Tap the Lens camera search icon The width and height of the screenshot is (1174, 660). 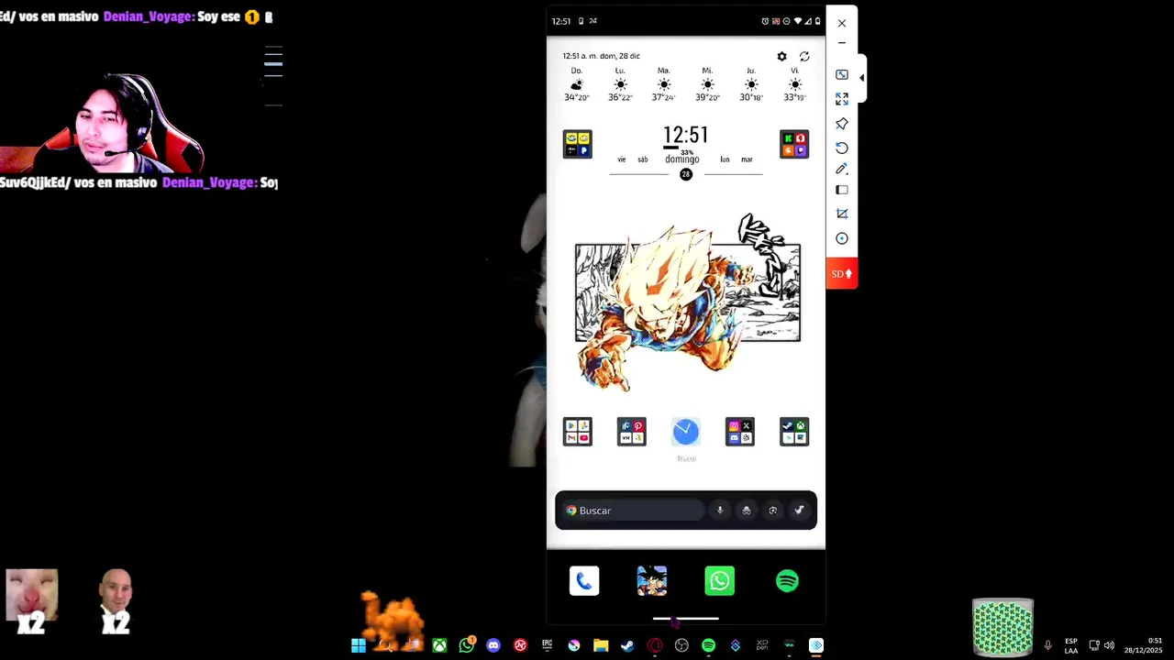click(773, 511)
